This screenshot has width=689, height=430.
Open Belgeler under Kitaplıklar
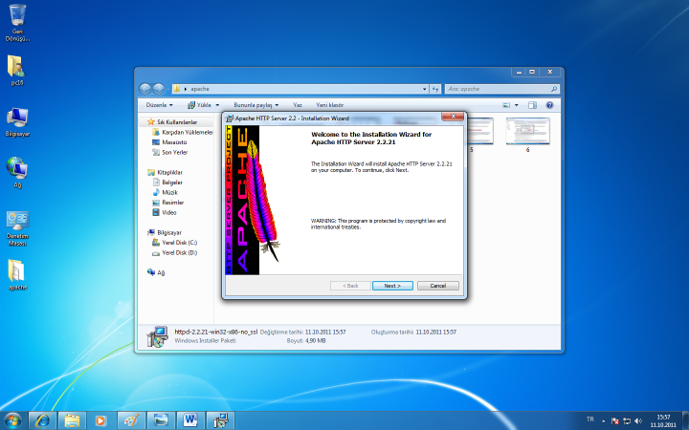171,182
